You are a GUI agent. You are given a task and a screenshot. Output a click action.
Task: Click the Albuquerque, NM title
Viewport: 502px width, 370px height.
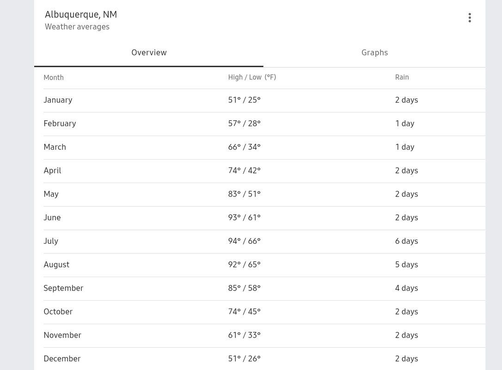pos(81,14)
